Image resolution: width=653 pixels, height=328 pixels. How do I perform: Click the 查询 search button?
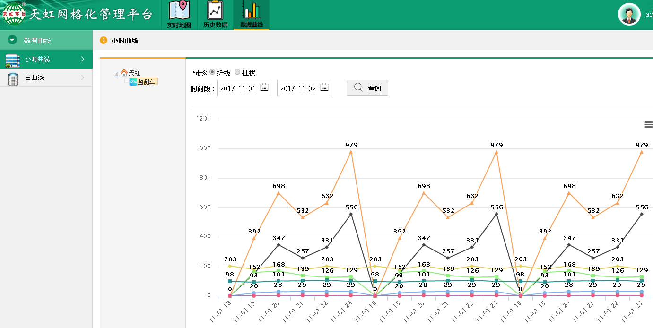point(367,88)
